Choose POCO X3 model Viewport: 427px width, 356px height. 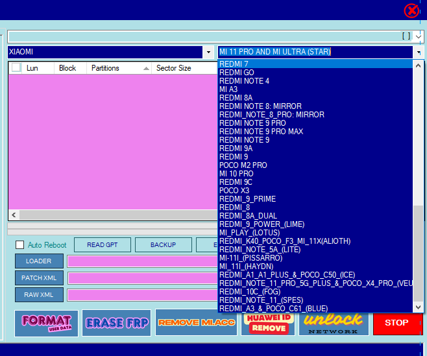point(315,191)
